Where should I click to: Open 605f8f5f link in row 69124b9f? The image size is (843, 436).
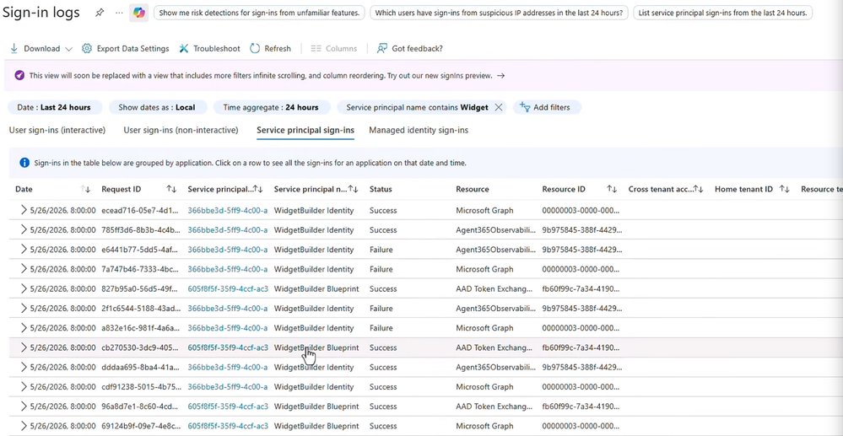click(228, 426)
